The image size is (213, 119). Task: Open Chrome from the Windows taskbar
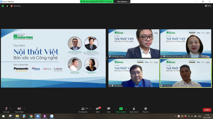click(31, 116)
